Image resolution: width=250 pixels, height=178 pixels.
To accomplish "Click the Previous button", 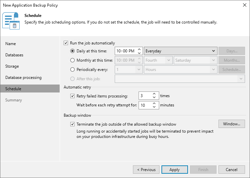I will 146,170.
